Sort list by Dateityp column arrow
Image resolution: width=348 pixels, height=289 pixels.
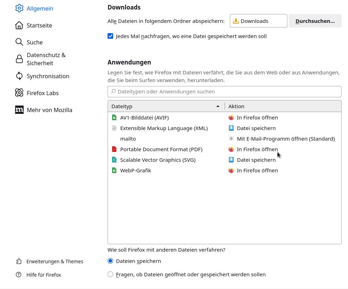tap(218, 106)
